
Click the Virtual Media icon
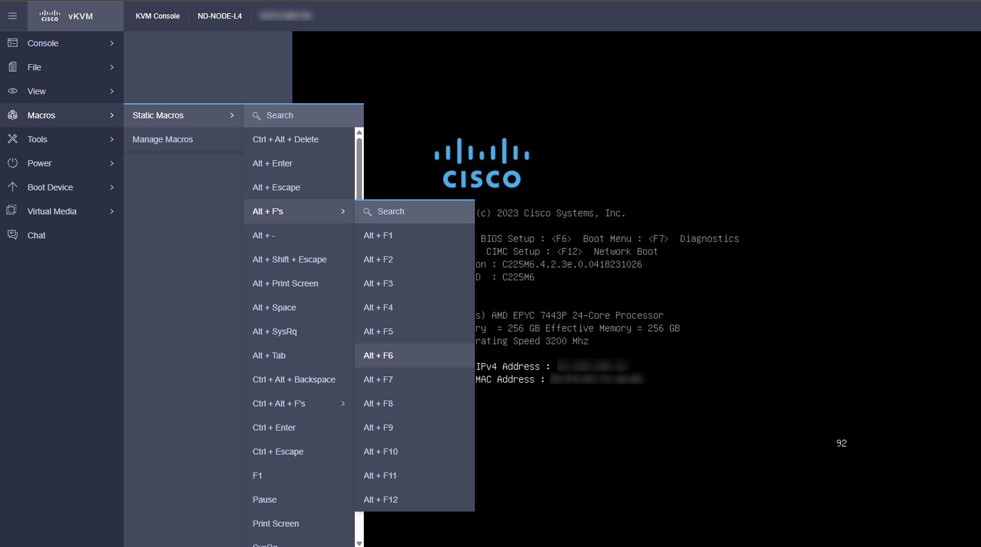(x=13, y=211)
